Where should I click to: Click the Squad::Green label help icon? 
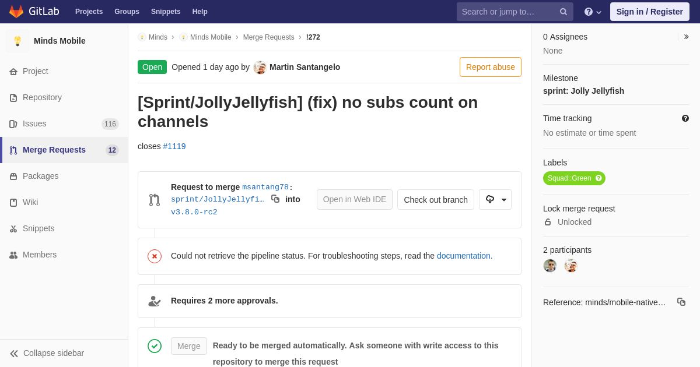598,178
